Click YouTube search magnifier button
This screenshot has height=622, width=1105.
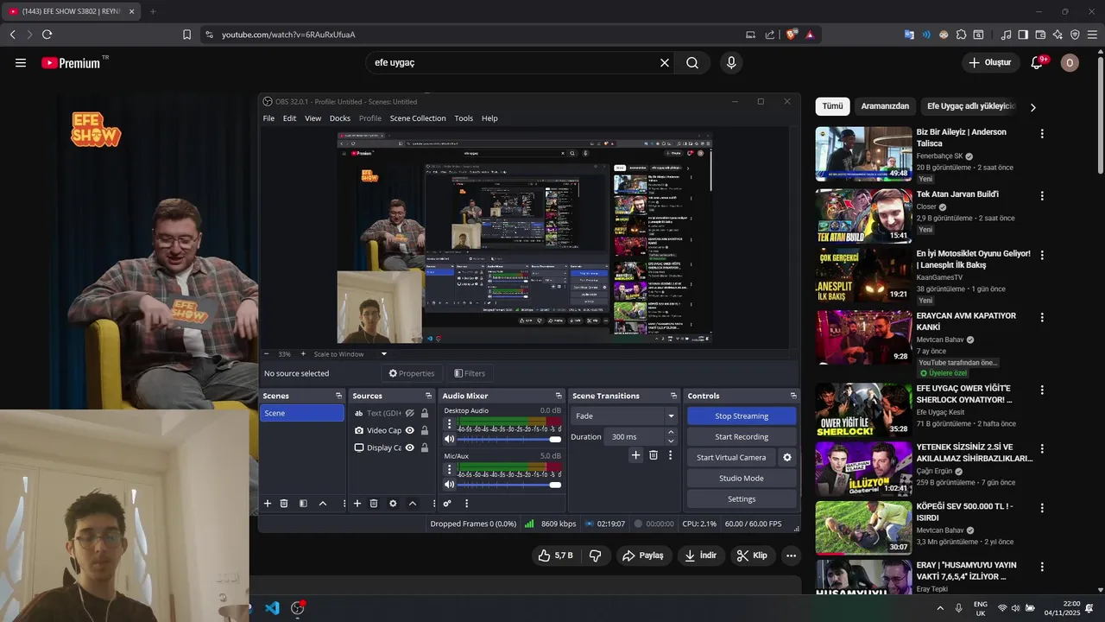(692, 63)
